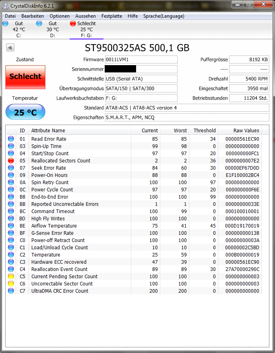This screenshot has width=275, height=353.
Task: Click the blue icon for Start/Stop Count
Action: (11, 153)
